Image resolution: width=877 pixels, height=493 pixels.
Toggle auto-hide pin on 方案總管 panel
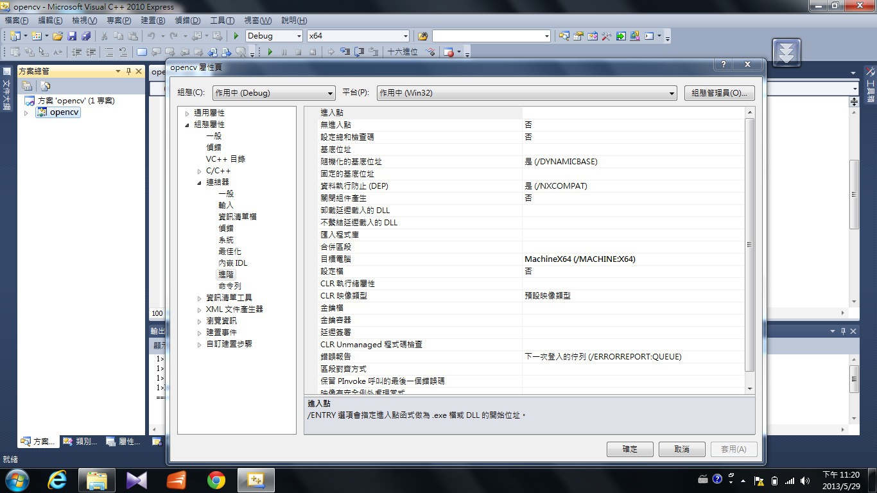pos(128,71)
